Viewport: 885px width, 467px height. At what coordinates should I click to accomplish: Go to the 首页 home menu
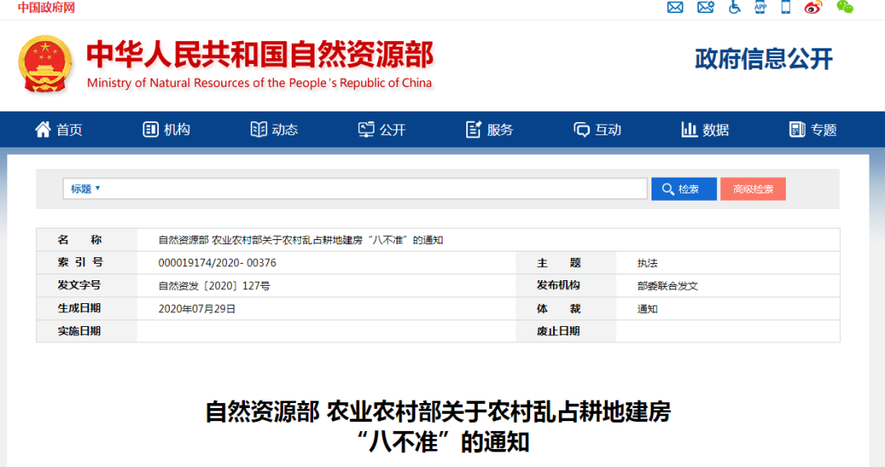point(59,129)
